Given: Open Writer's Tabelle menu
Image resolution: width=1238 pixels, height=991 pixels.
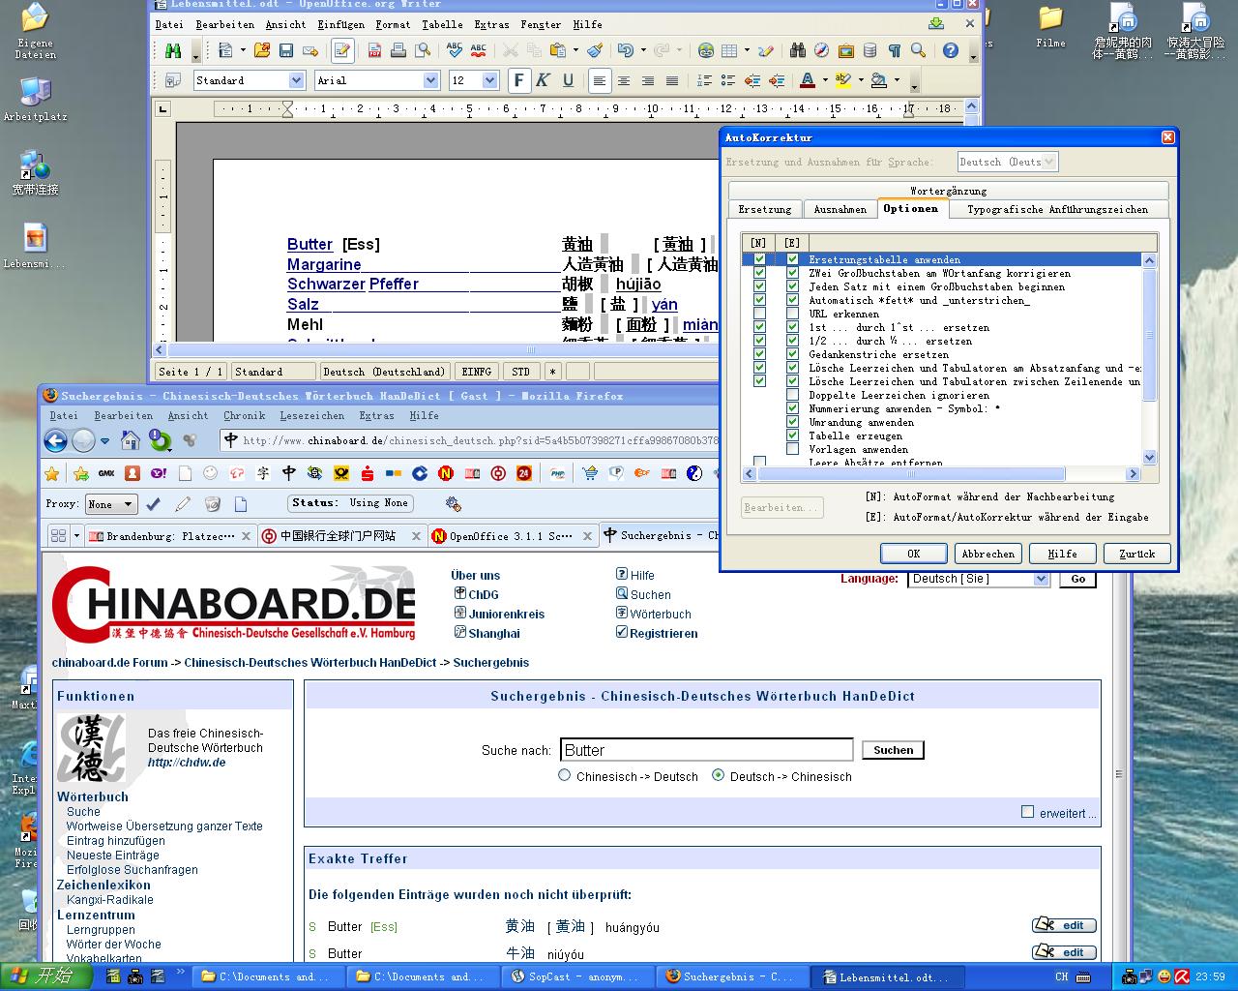Looking at the screenshot, I should click(x=442, y=24).
